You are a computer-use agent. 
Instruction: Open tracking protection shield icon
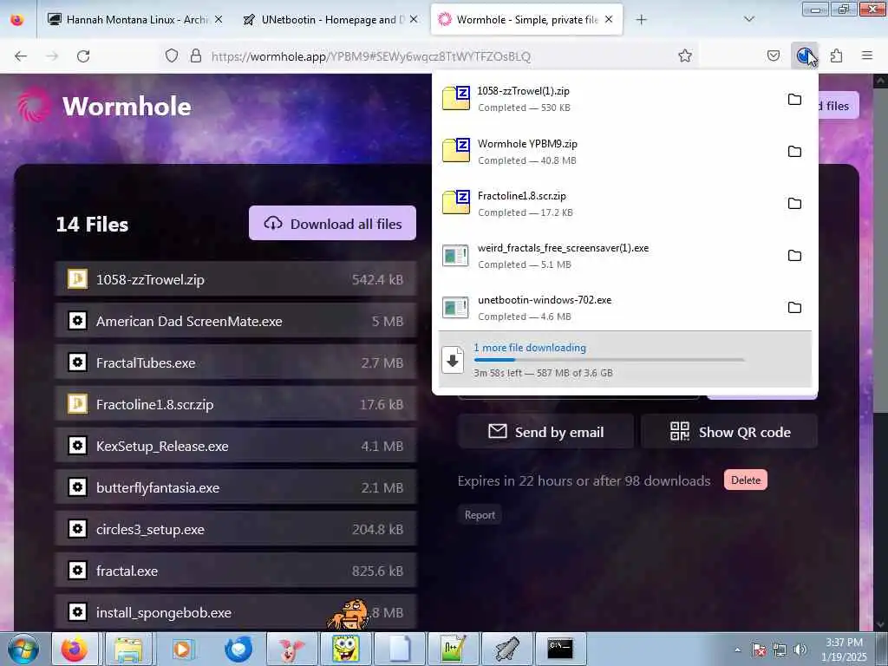tap(172, 56)
